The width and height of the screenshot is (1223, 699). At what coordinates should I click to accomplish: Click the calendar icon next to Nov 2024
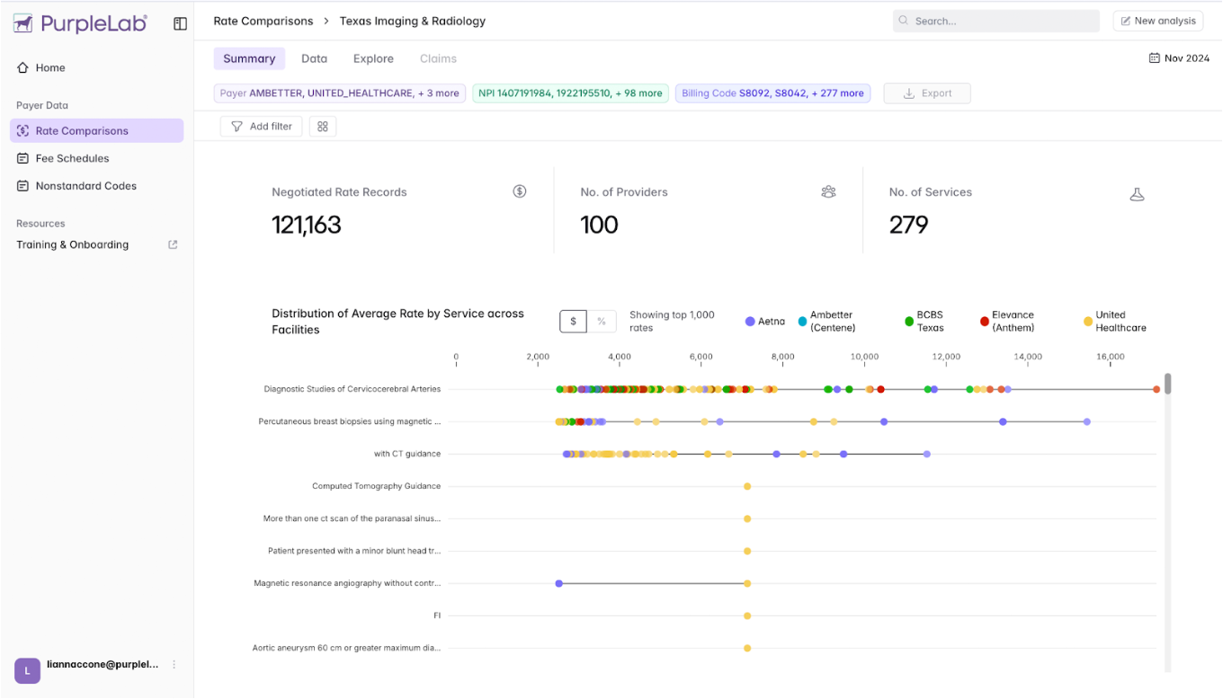1154,58
